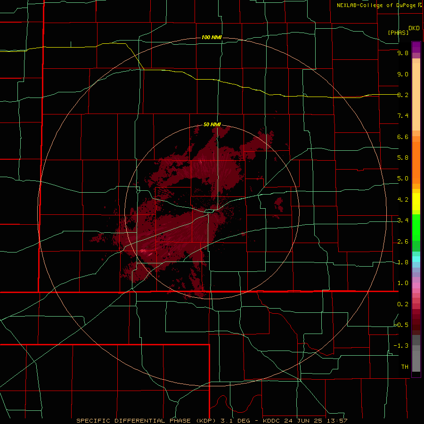Click the cyan segment of color bar
This screenshot has height=424, width=424.
click(416, 259)
